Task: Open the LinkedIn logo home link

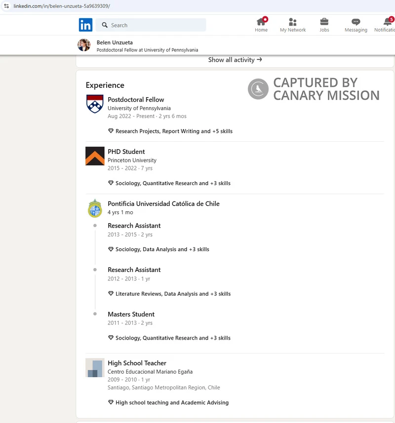Action: (85, 25)
